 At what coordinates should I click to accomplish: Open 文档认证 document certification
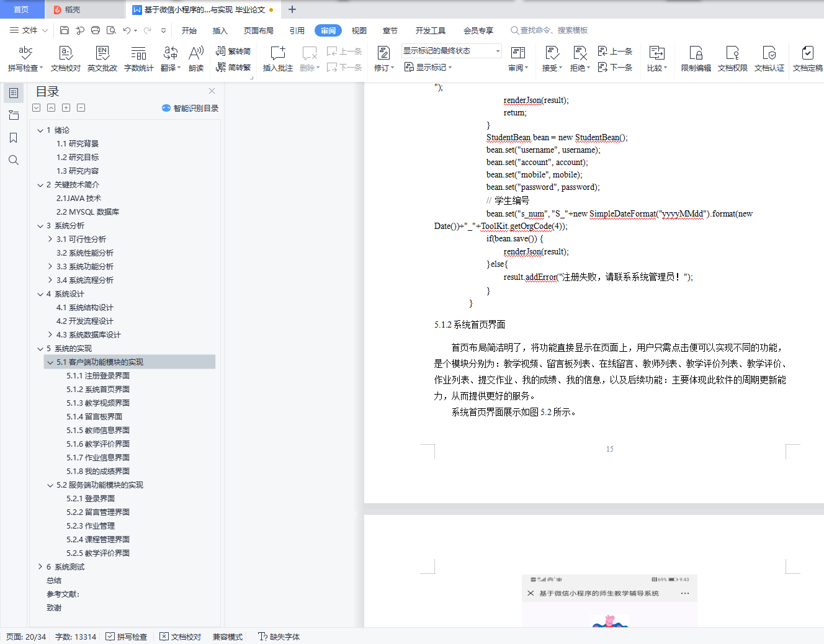point(769,59)
